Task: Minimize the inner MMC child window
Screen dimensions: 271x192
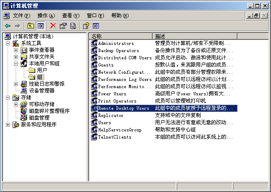Action: click(249, 16)
